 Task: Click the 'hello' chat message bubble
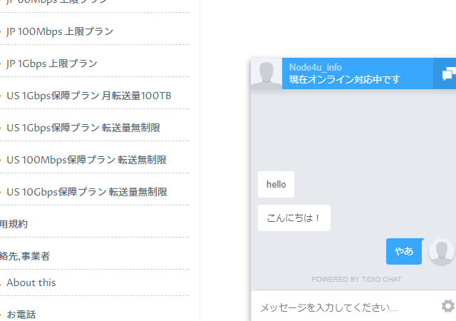click(276, 185)
